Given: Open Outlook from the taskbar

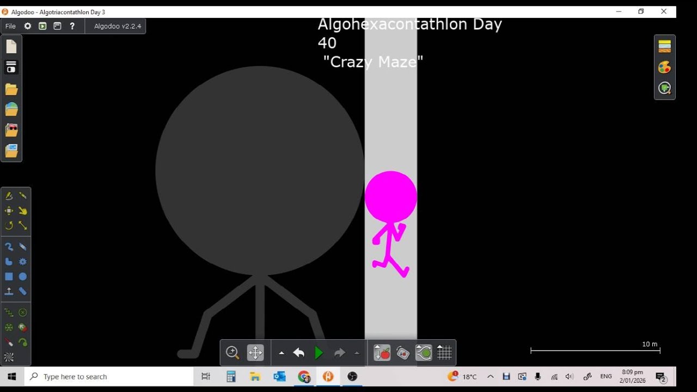Looking at the screenshot, I should click(x=279, y=376).
